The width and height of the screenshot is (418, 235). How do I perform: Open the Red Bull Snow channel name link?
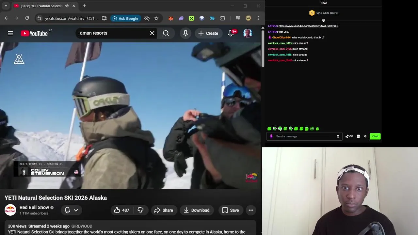(34, 207)
